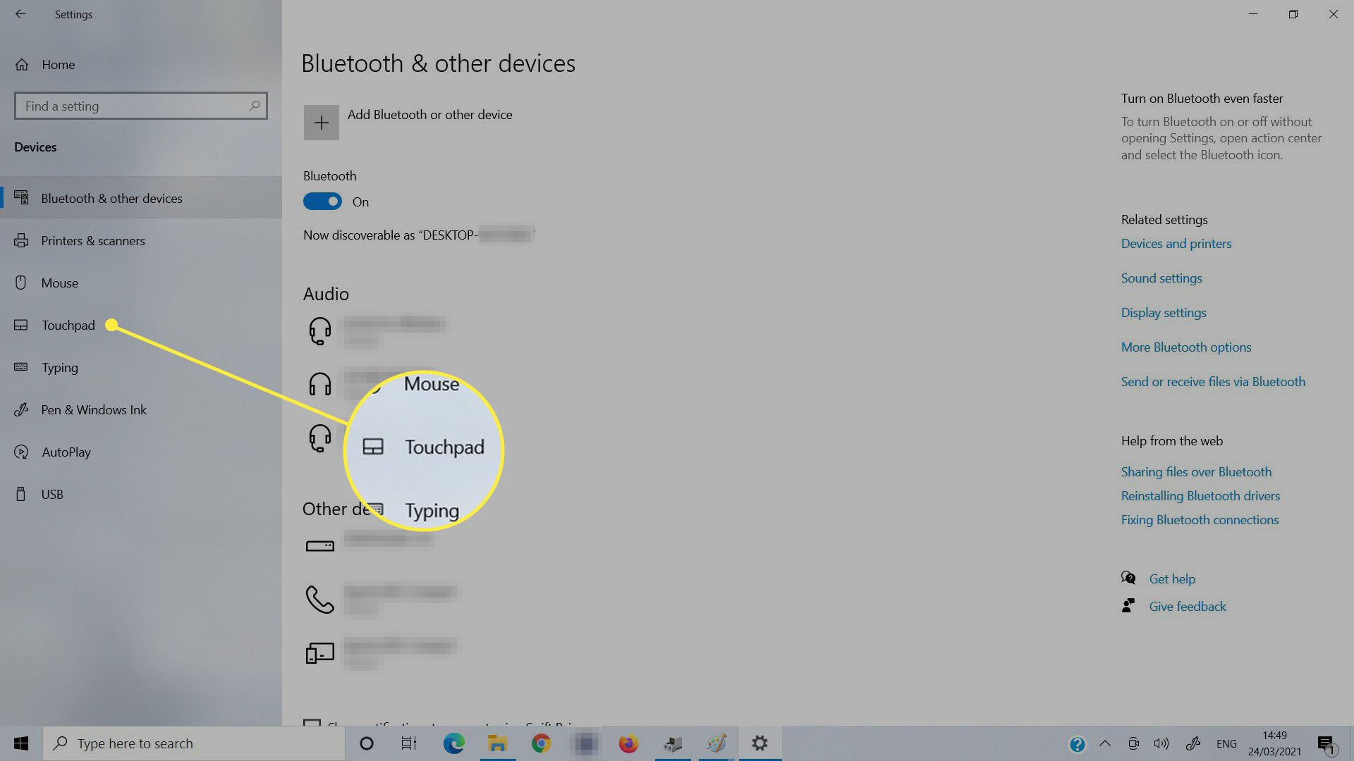The height and width of the screenshot is (761, 1354).
Task: Click the AutoPlay settings icon
Action: pyautogui.click(x=23, y=452)
